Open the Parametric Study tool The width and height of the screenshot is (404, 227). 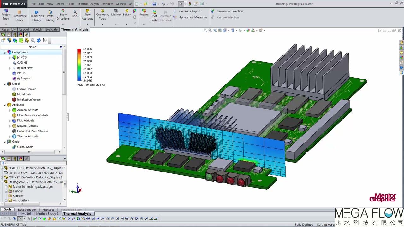pos(19,16)
